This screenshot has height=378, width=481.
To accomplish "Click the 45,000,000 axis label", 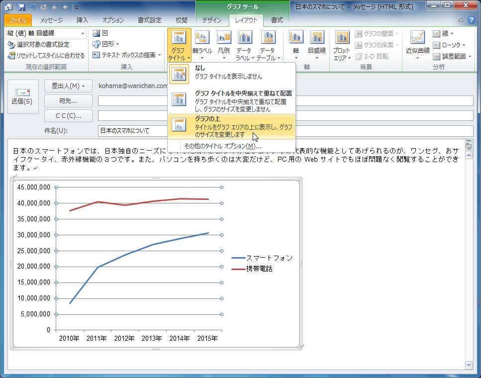I will click(34, 188).
